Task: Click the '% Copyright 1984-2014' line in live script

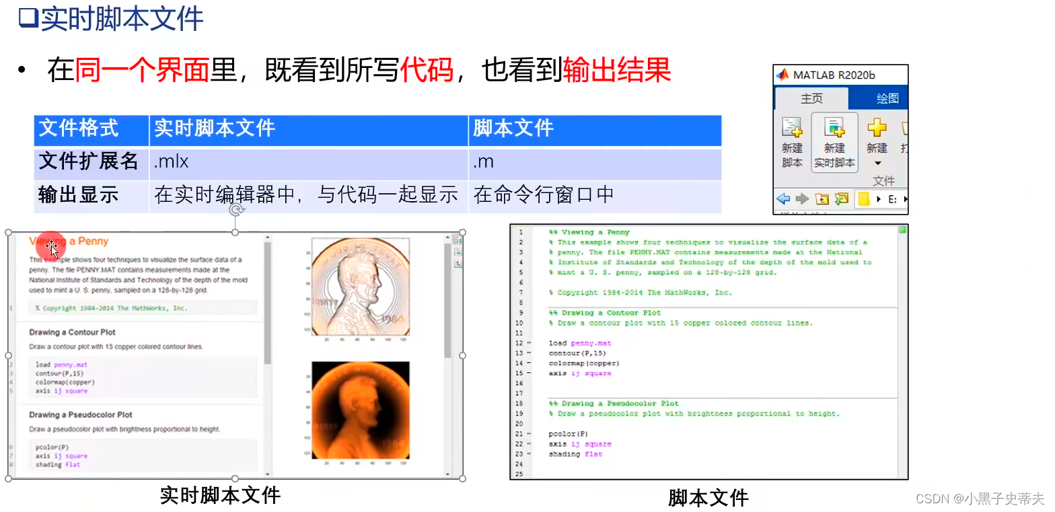Action: click(x=112, y=308)
